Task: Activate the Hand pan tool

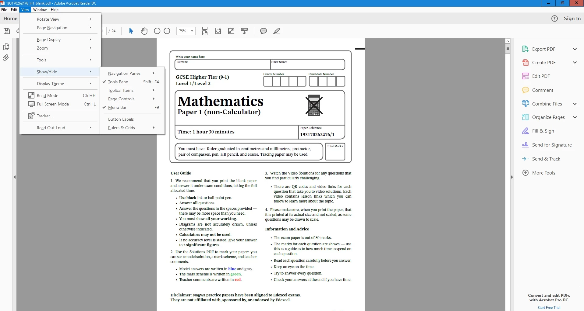Action: coord(144,31)
